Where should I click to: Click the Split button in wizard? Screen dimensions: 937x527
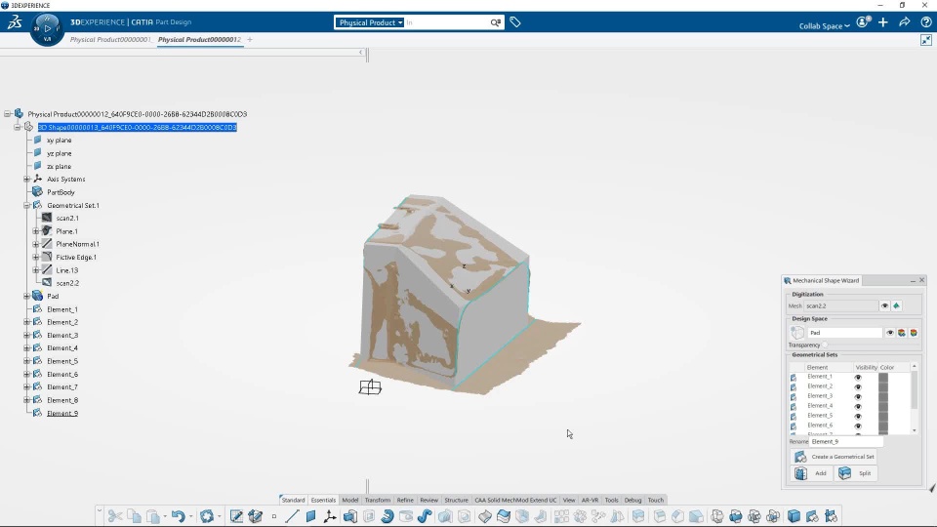(x=856, y=473)
